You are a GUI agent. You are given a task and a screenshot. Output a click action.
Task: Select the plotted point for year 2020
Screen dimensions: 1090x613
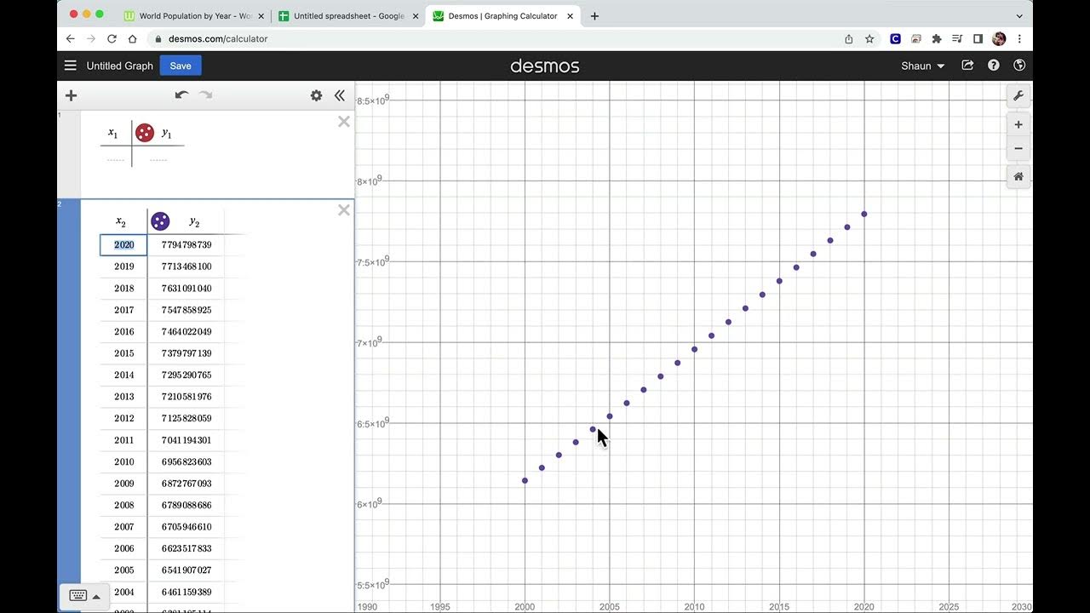tap(864, 214)
